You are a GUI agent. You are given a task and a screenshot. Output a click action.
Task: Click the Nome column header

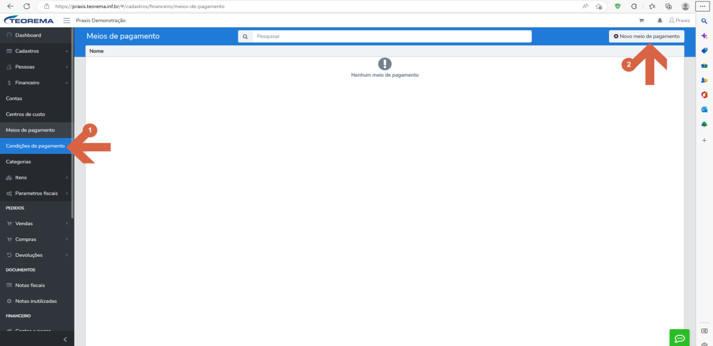96,51
